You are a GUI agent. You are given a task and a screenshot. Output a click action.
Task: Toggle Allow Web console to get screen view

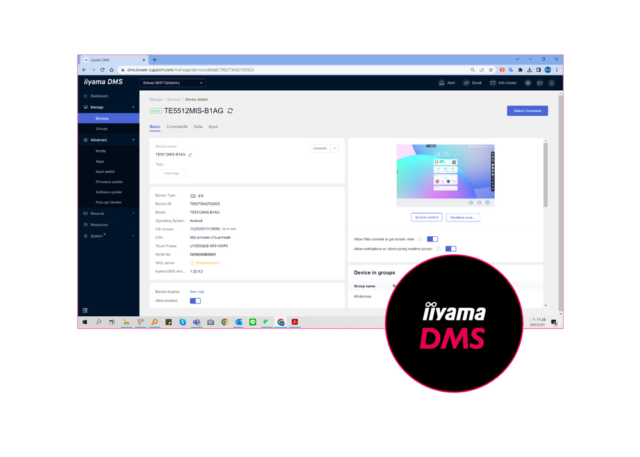(433, 239)
